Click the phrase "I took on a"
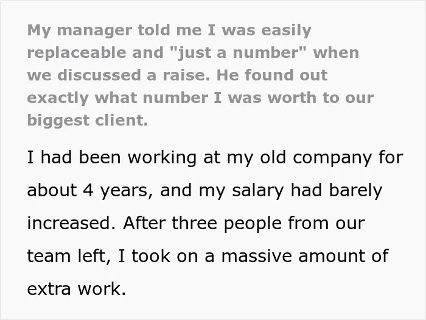The height and width of the screenshot is (320, 426). (166, 257)
